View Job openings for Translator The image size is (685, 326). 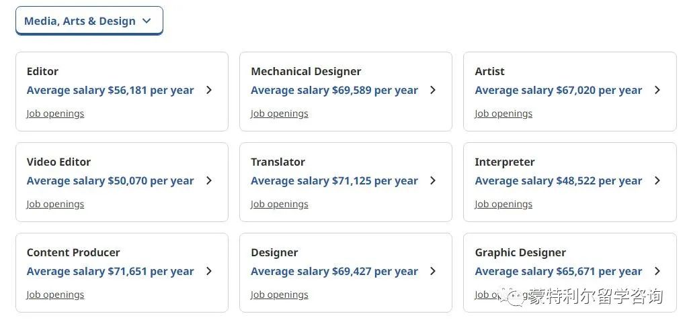pyautogui.click(x=279, y=205)
